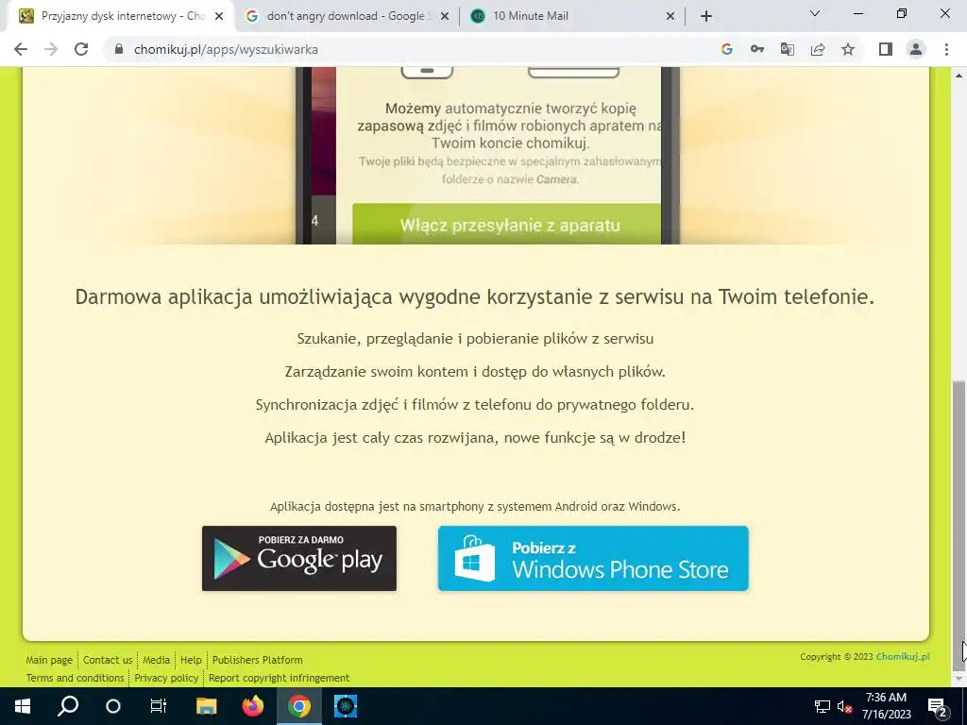Screen dimensions: 967x725
Task: Close the 10 Minute Mail tab
Action: click(670, 16)
